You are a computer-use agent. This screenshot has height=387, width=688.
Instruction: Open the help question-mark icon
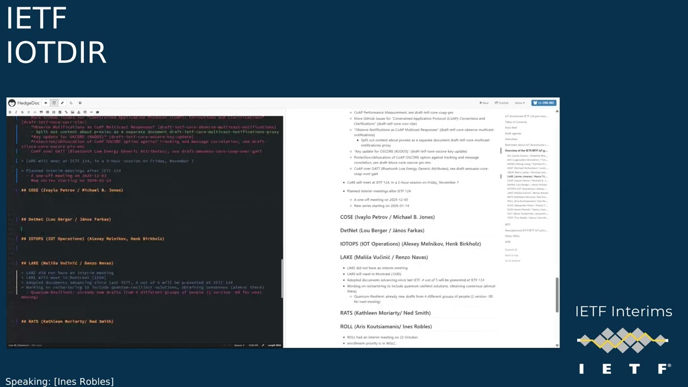tap(80, 103)
